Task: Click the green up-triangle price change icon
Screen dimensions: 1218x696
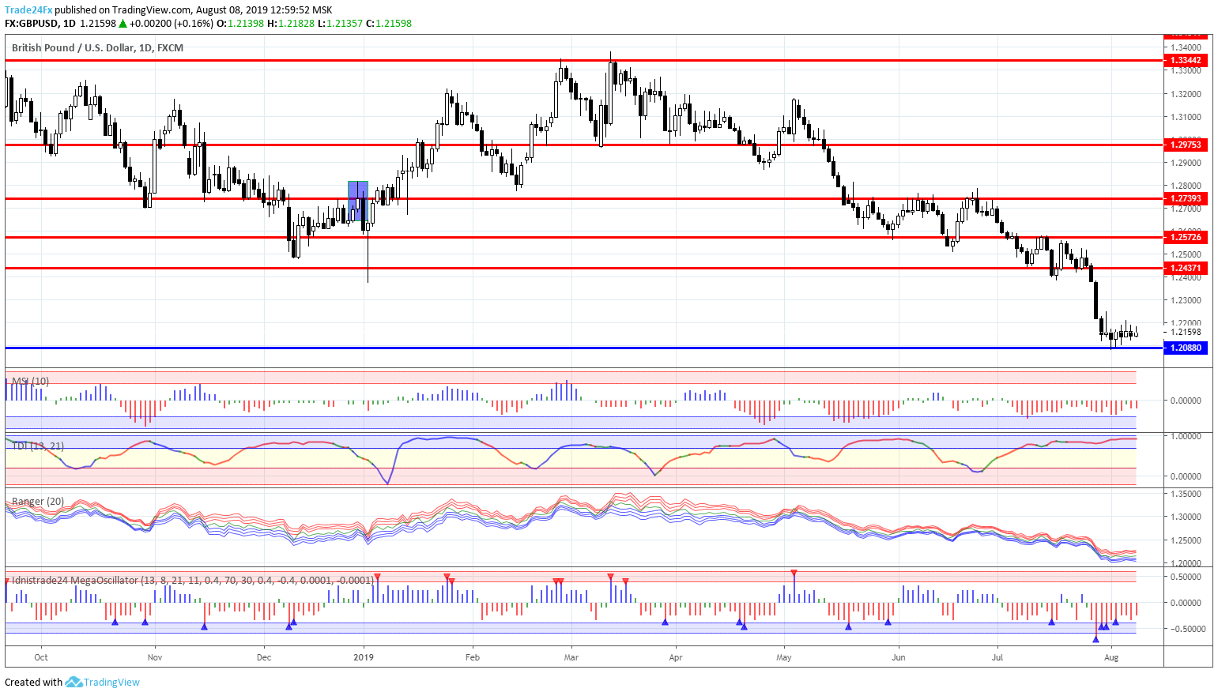Action: click(x=123, y=24)
